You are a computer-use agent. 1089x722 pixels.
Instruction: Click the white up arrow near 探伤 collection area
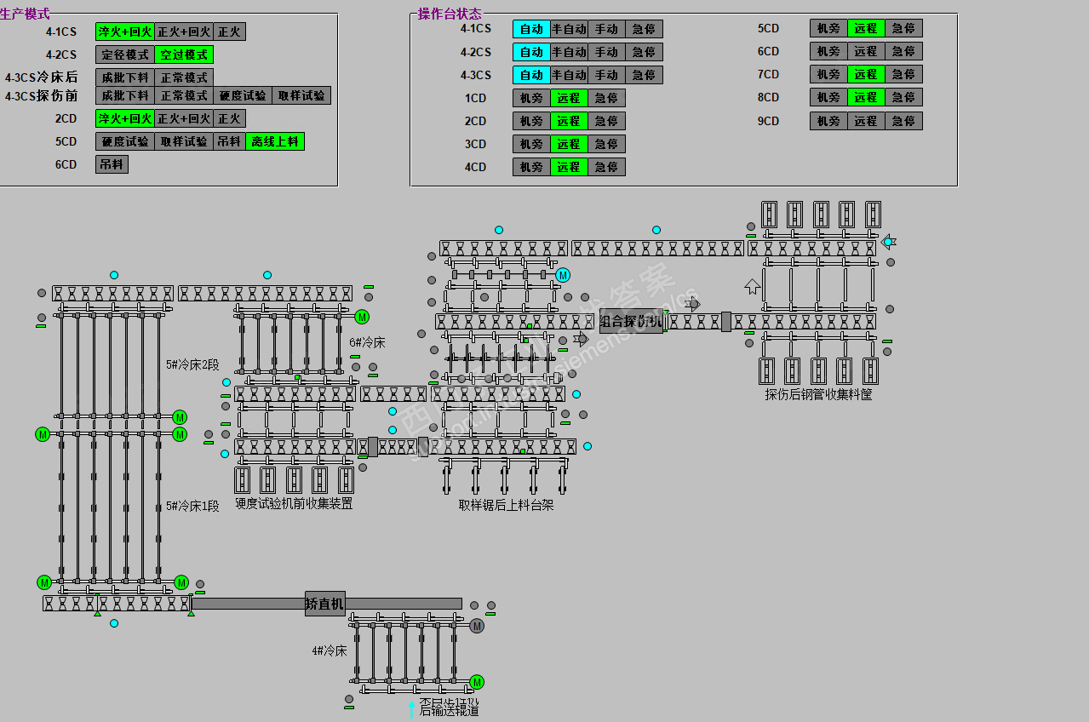pos(753,286)
